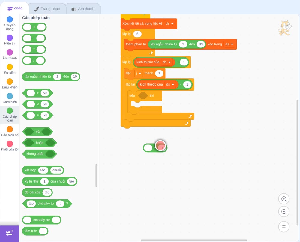Open the Điều khiển block category
This screenshot has width=300, height=242.
pos(10,84)
